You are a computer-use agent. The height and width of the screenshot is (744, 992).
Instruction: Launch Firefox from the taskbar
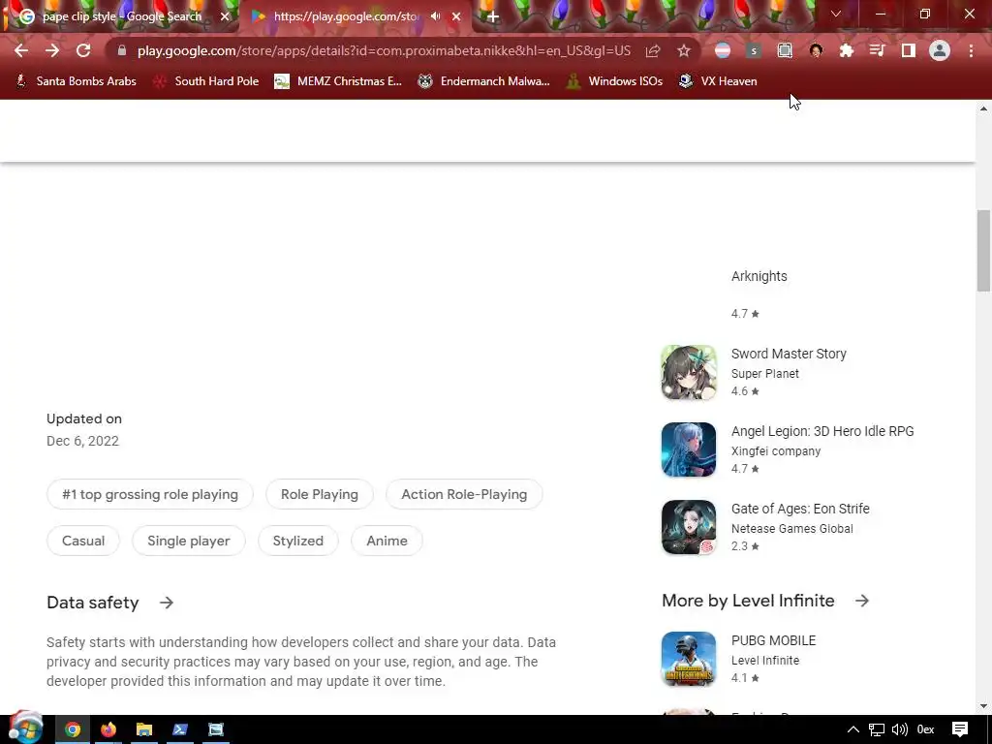pyautogui.click(x=108, y=729)
